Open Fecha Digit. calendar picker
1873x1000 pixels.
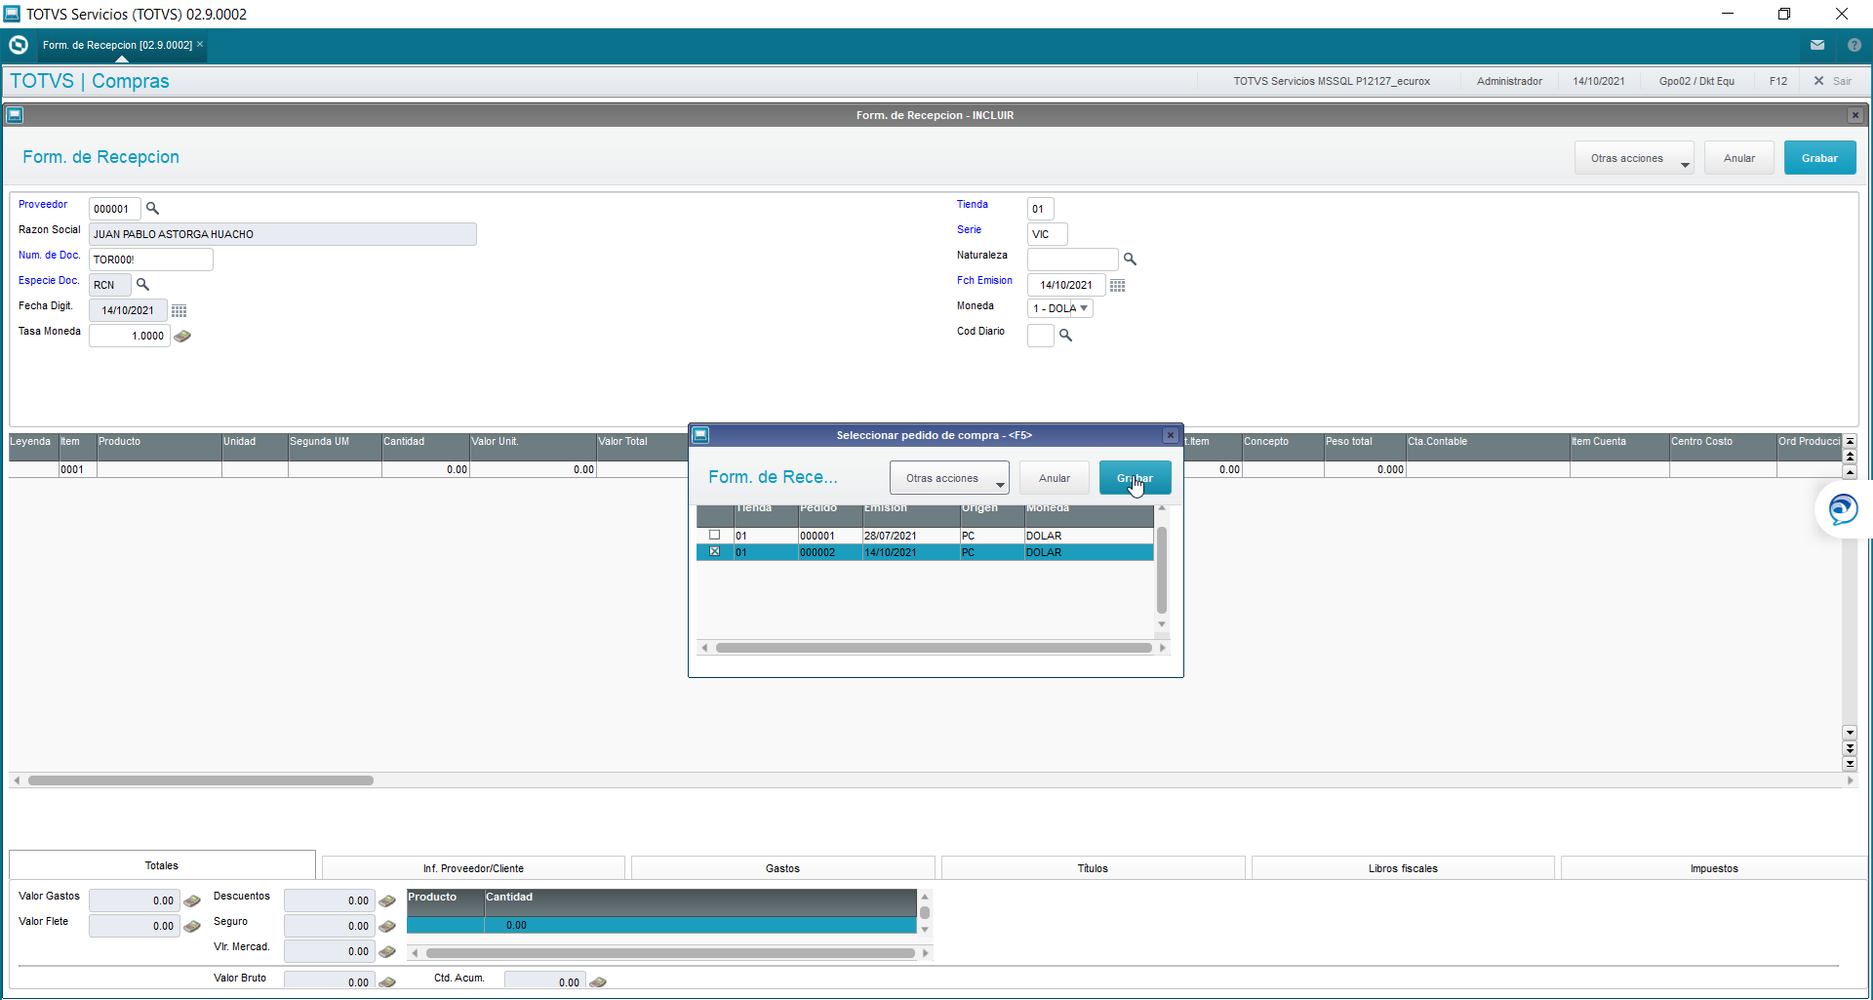(179, 310)
